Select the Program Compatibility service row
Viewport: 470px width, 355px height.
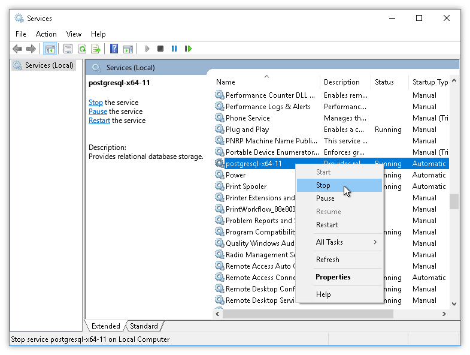[332, 232]
